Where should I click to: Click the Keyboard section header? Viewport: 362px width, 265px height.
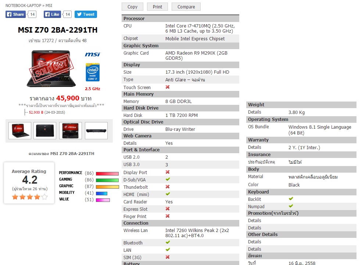tap(301, 192)
